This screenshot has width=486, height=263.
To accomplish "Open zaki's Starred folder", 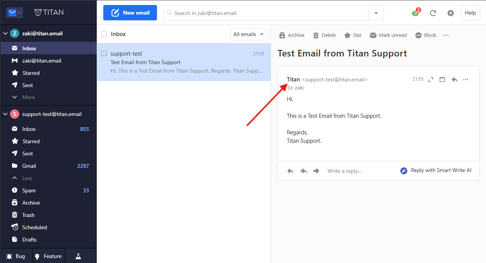I will coord(48,73).
